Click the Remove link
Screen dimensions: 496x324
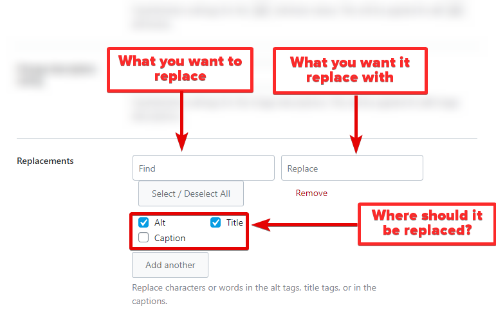click(311, 193)
